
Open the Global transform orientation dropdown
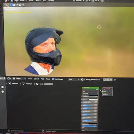[x=78, y=1]
